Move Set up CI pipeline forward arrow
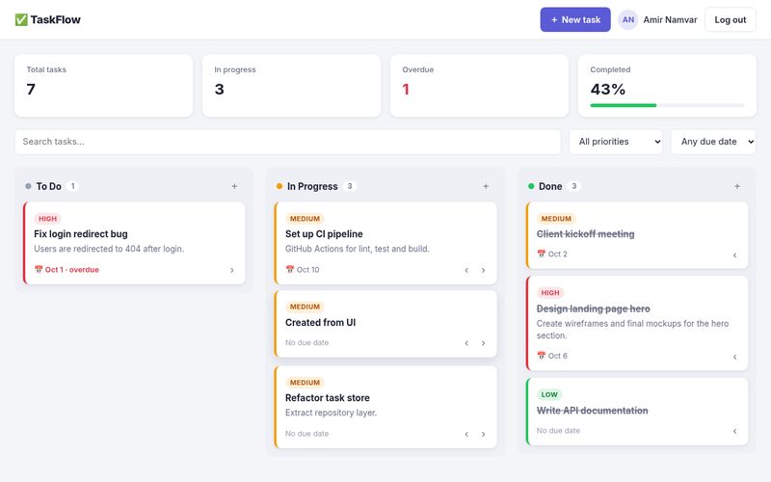771x482 pixels. (484, 270)
